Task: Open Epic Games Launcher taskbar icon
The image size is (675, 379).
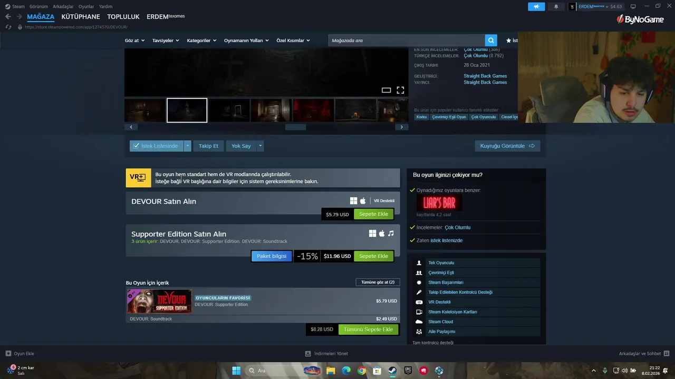Action: point(408,371)
